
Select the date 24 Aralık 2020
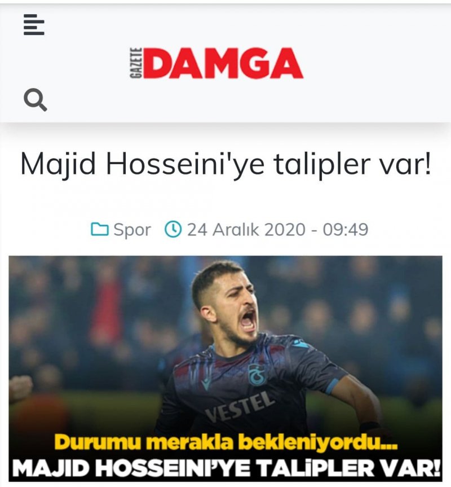(246, 229)
